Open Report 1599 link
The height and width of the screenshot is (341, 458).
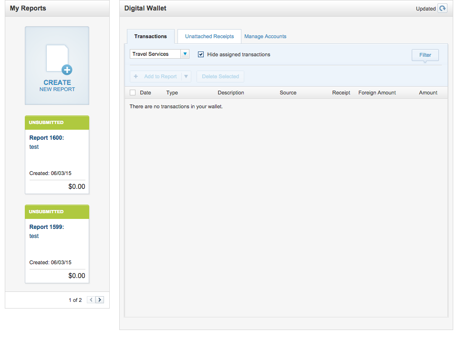point(47,227)
